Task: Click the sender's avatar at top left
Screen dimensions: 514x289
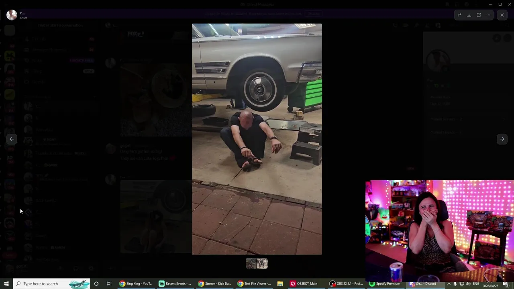Action: (12, 15)
